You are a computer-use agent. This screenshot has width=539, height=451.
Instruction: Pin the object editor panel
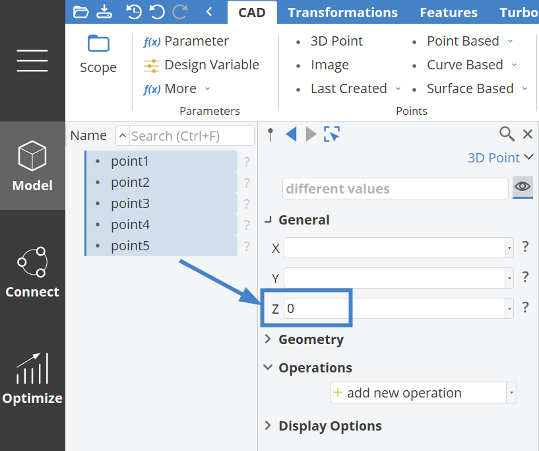pos(270,135)
